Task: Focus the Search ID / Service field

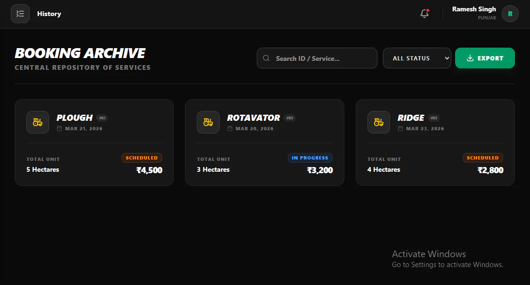Action: pyautogui.click(x=317, y=58)
